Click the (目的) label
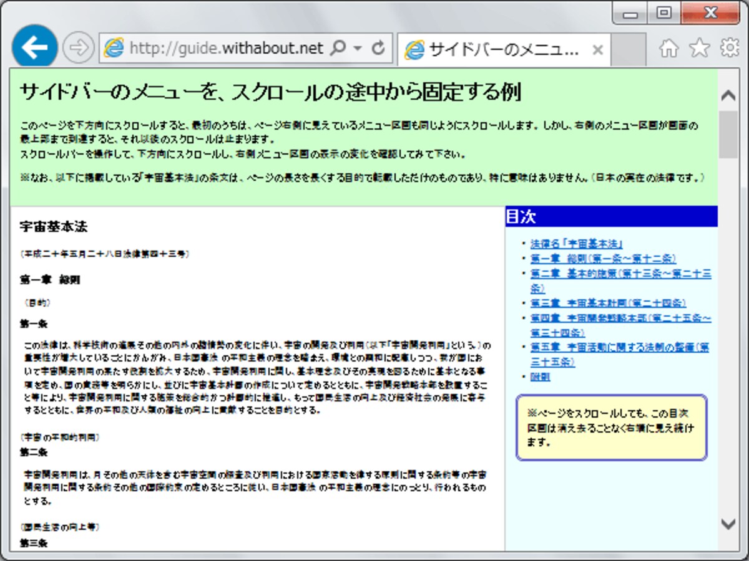 [x=37, y=302]
